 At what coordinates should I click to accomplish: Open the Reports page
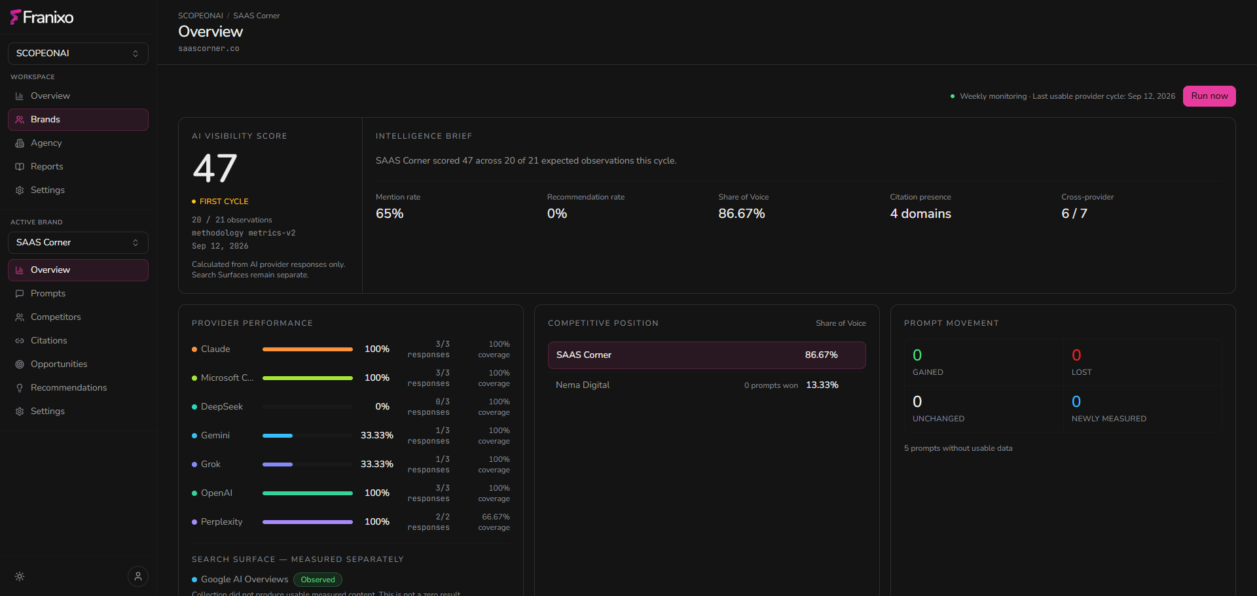coord(78,167)
